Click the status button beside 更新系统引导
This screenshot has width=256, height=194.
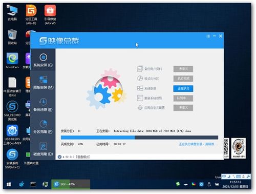(183, 98)
